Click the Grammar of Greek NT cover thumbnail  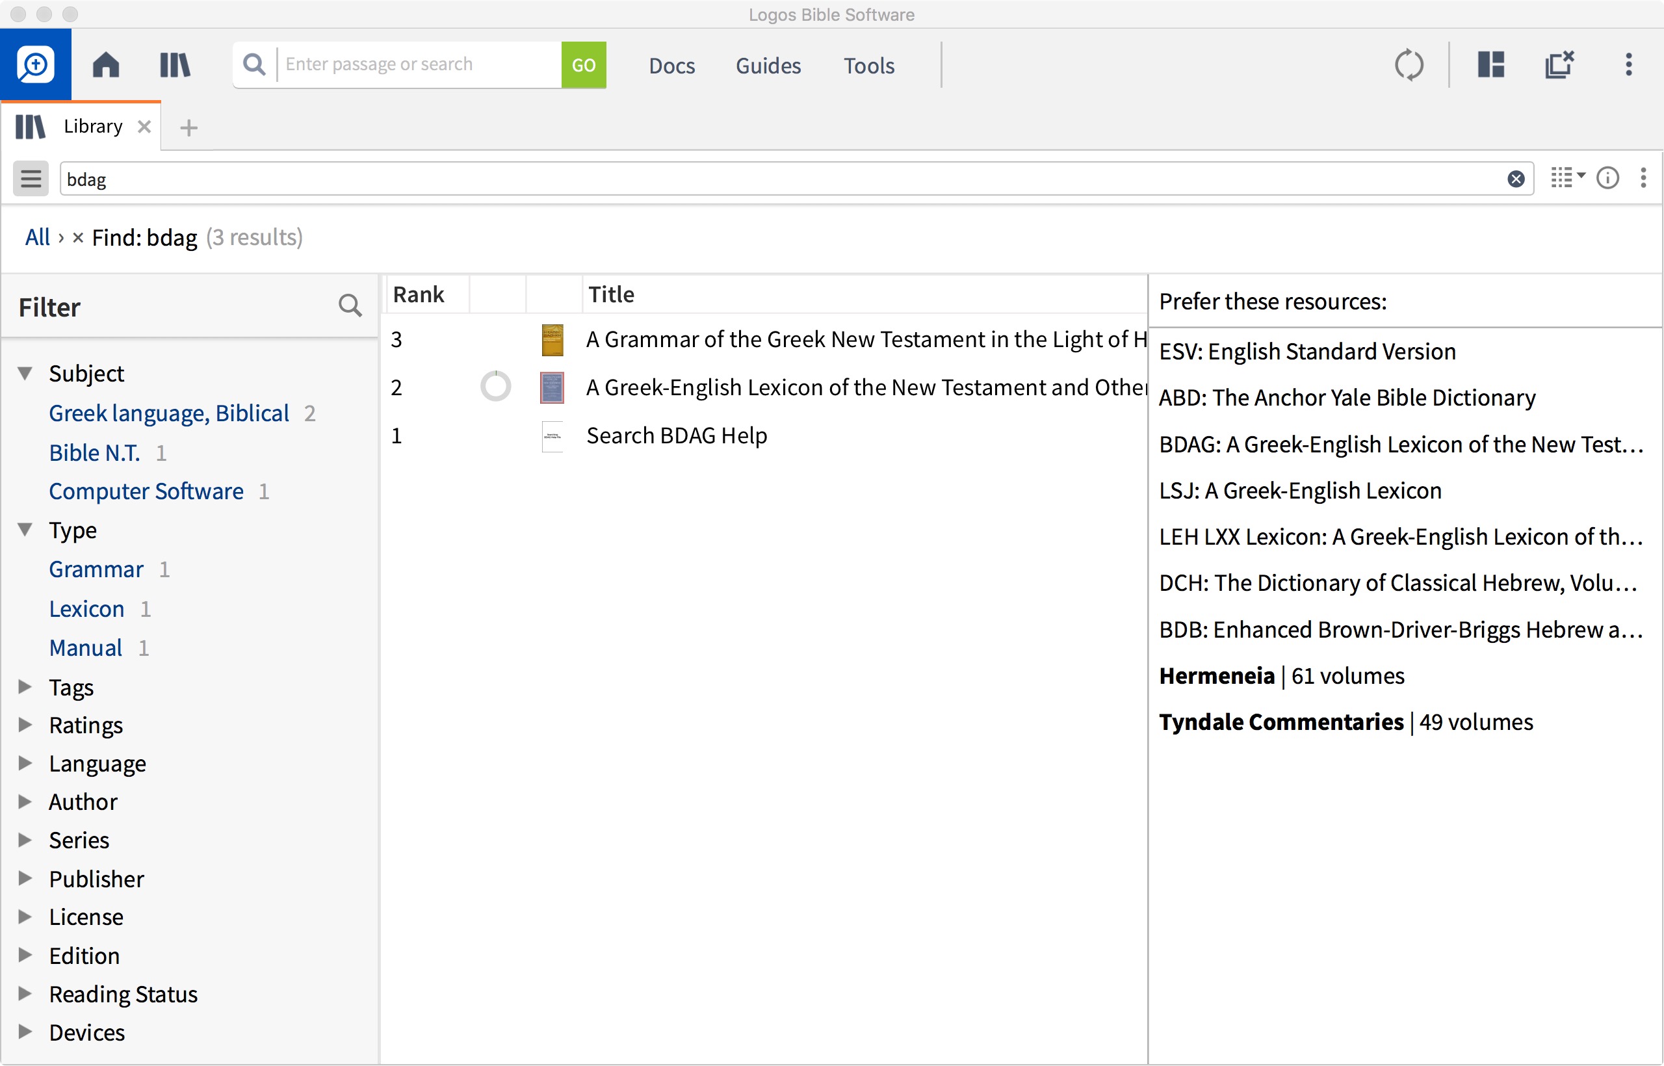[552, 340]
